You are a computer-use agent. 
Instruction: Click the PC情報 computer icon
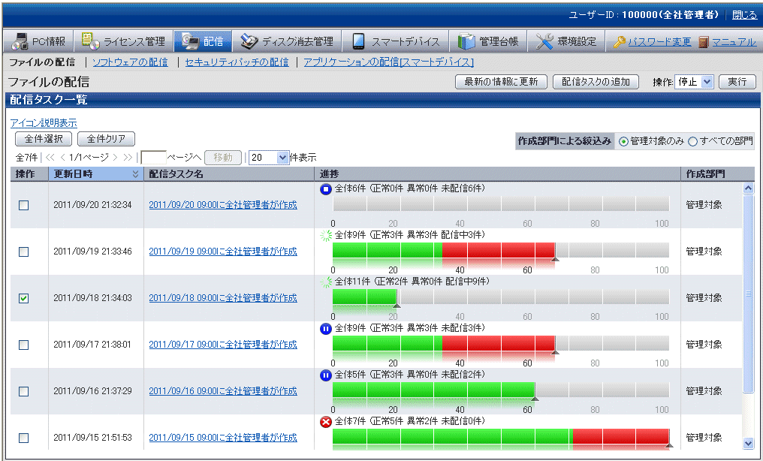20,41
